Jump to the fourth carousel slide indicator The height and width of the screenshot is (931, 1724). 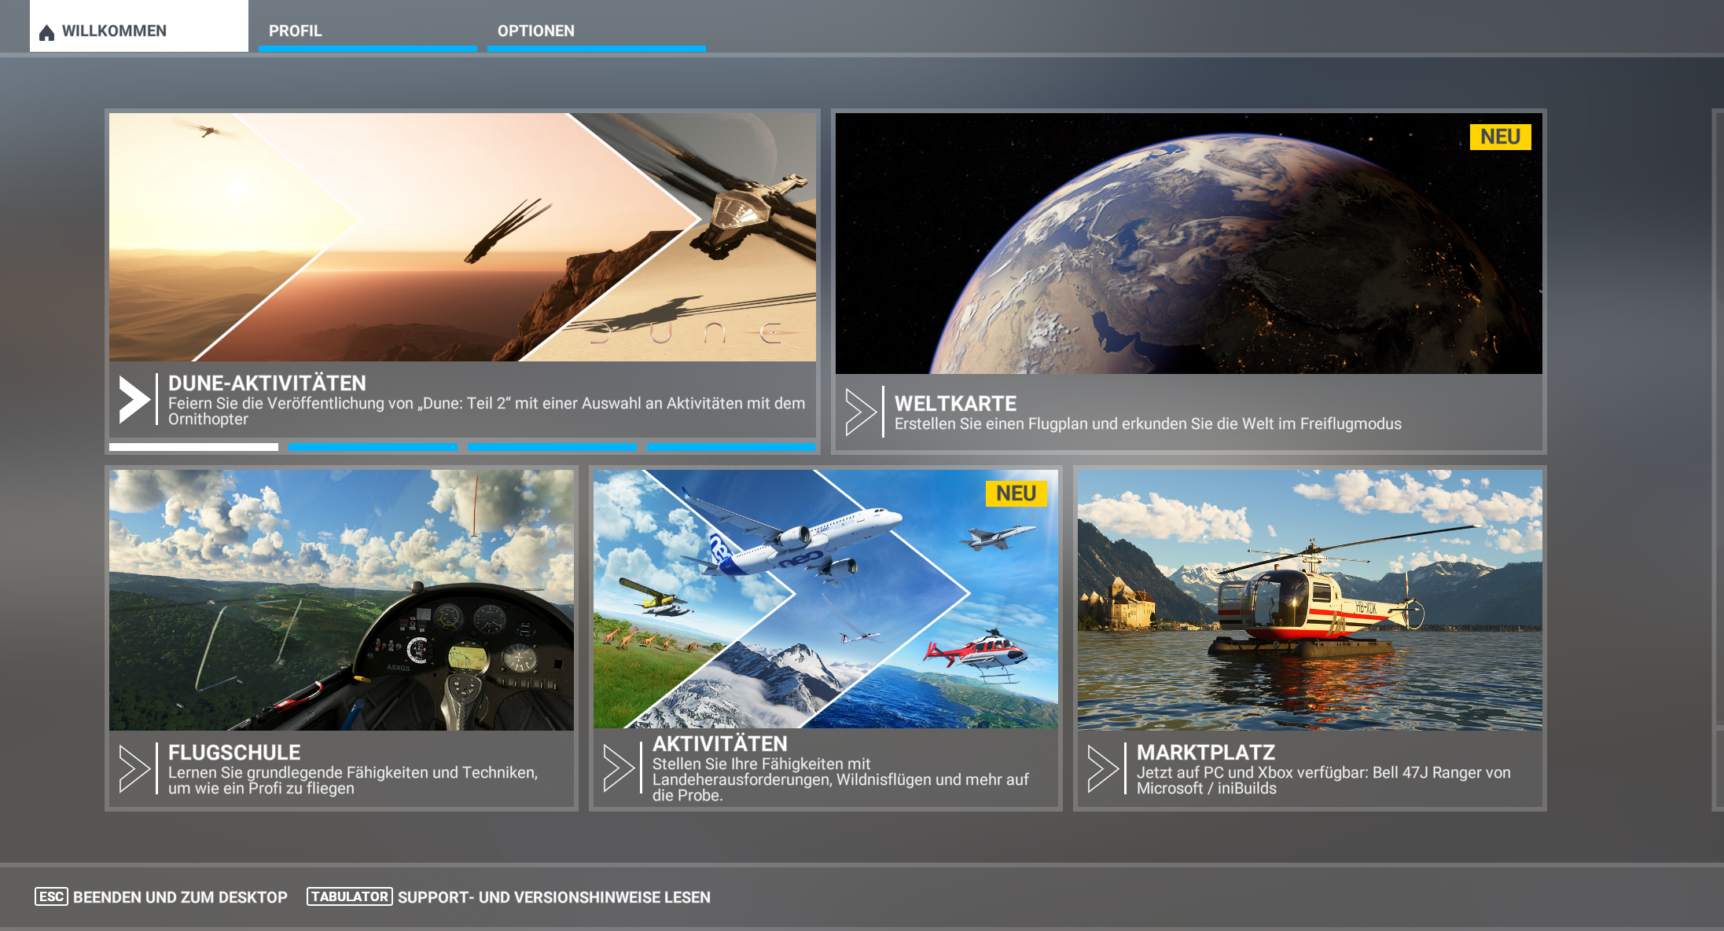[732, 447]
